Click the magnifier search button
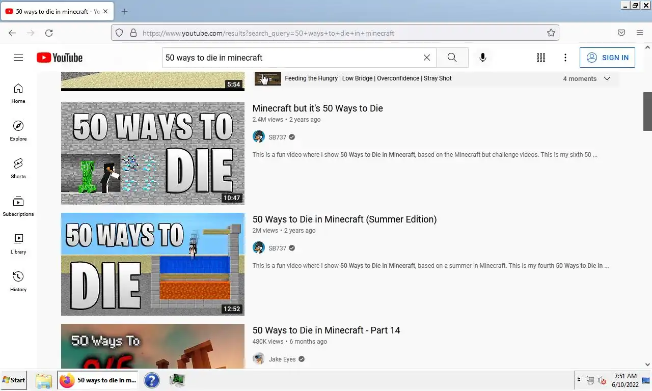Screen dimensions: 652x391 point(452,58)
